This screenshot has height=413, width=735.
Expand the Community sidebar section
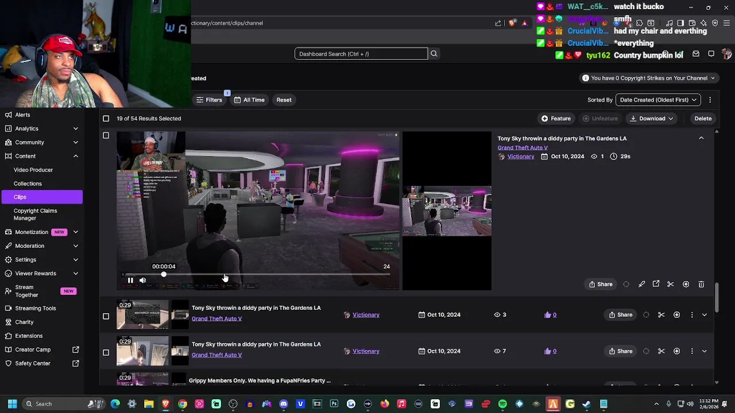pyautogui.click(x=75, y=142)
